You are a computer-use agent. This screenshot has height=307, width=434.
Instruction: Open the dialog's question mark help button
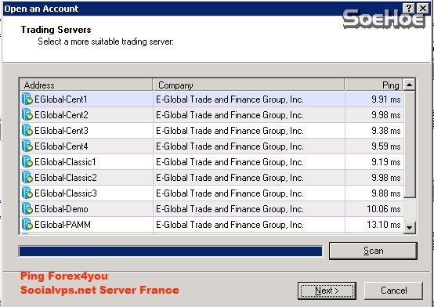[x=410, y=8]
